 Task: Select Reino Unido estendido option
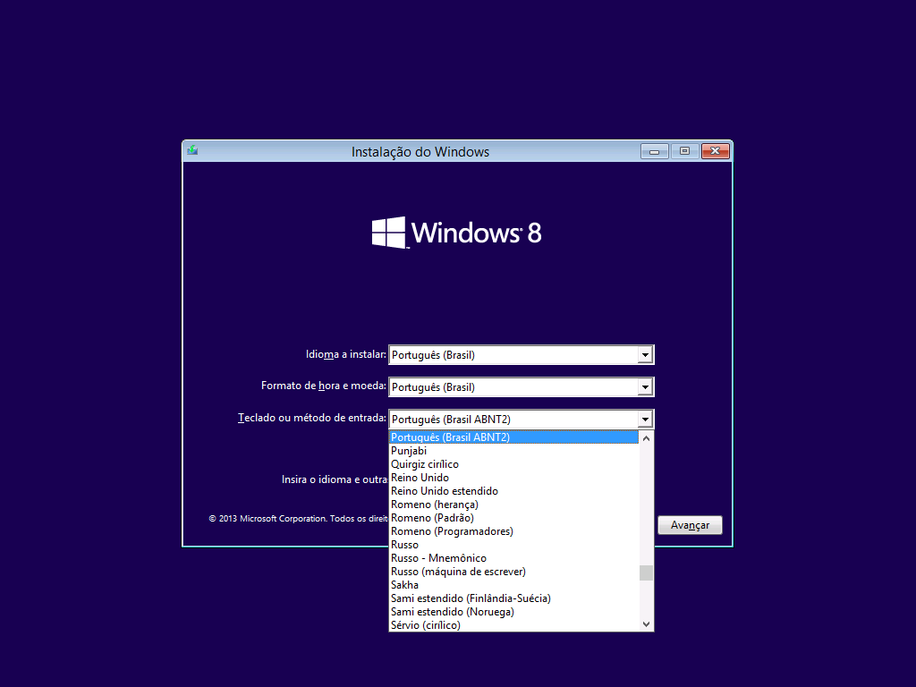pos(513,491)
